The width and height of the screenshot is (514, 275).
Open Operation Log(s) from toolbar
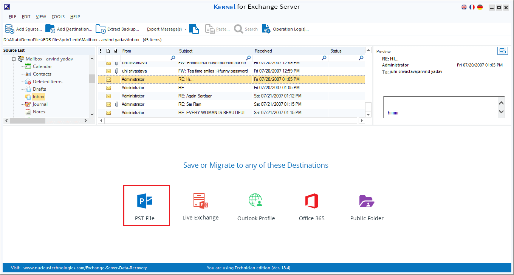285,29
